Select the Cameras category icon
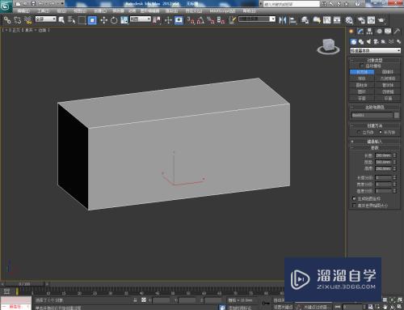The height and width of the screenshot is (310, 404). point(377,41)
